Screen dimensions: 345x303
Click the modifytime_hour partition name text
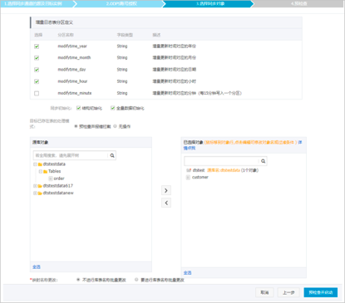[72, 81]
